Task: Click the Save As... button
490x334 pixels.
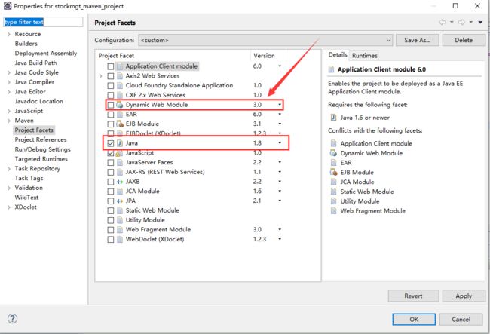Action: coord(417,40)
